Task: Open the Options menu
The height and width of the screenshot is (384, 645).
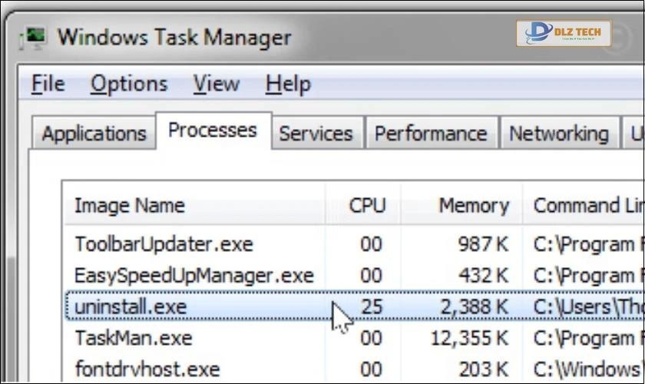Action: click(128, 83)
